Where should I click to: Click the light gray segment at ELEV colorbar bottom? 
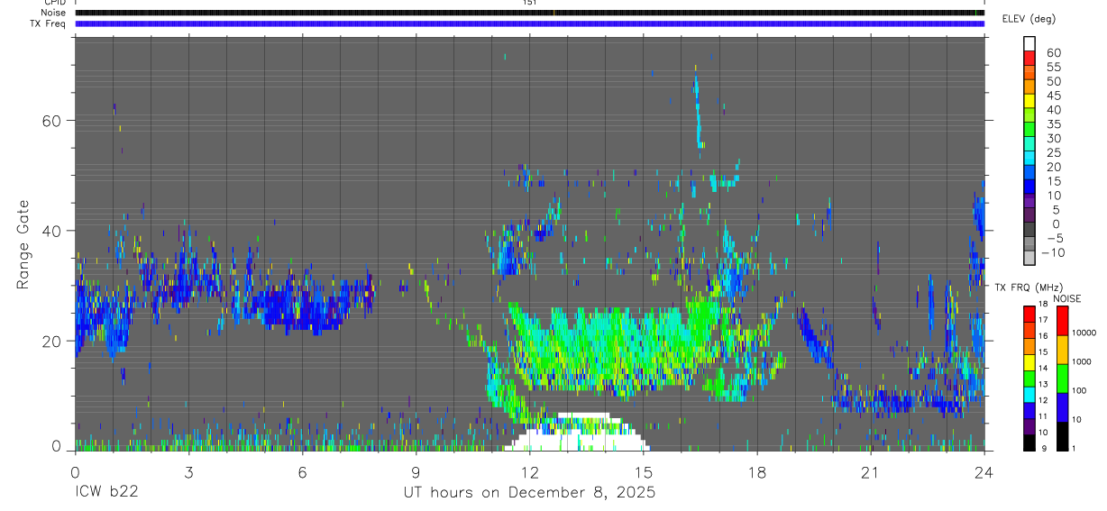[1029, 259]
